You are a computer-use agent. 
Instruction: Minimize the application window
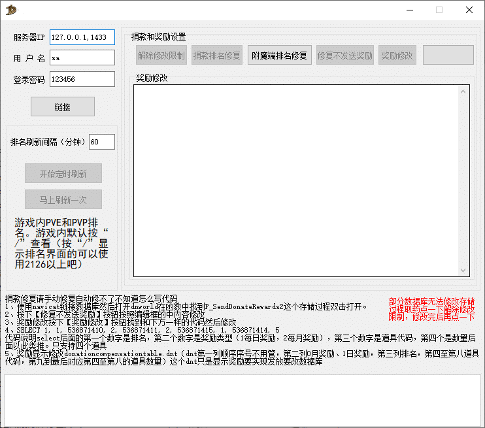[x=409, y=10]
